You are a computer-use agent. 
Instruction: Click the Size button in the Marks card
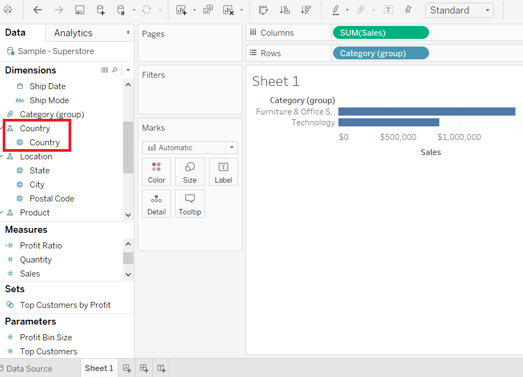pyautogui.click(x=189, y=171)
